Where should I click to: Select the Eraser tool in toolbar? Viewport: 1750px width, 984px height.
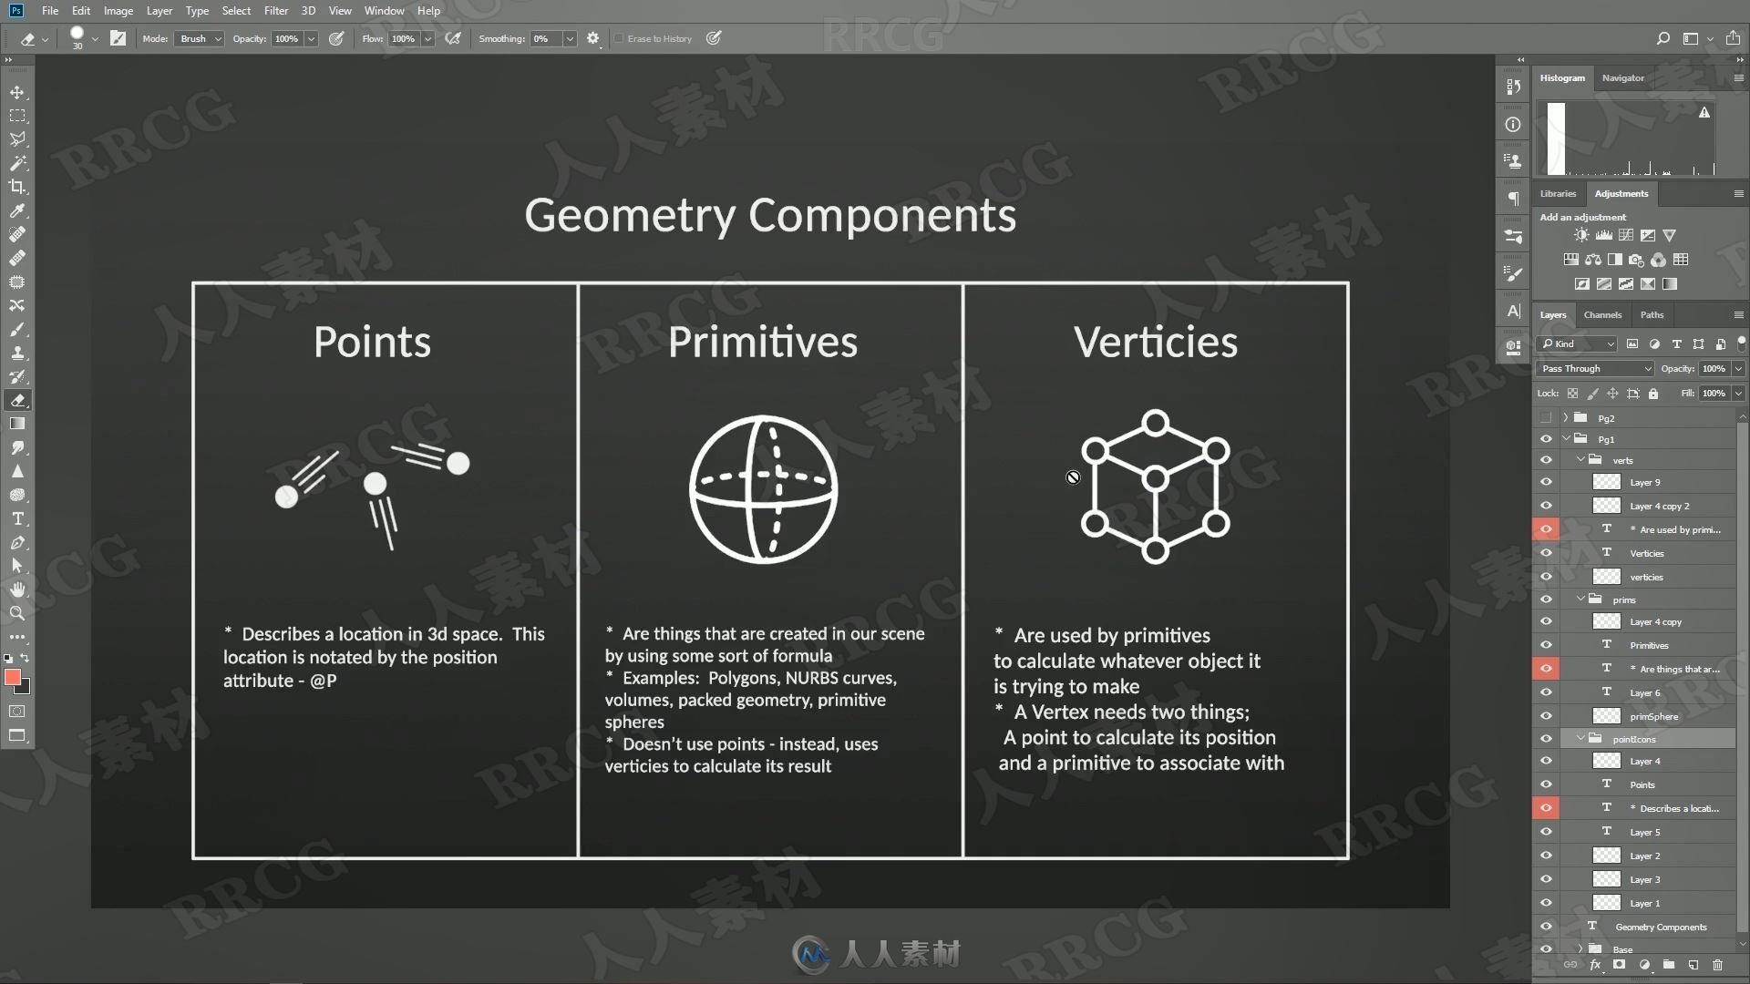pos(16,400)
